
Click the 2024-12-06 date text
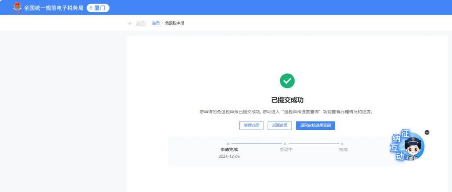point(229,157)
